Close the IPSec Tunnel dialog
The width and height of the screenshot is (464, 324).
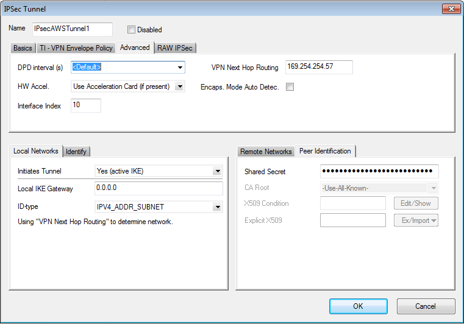(x=451, y=9)
